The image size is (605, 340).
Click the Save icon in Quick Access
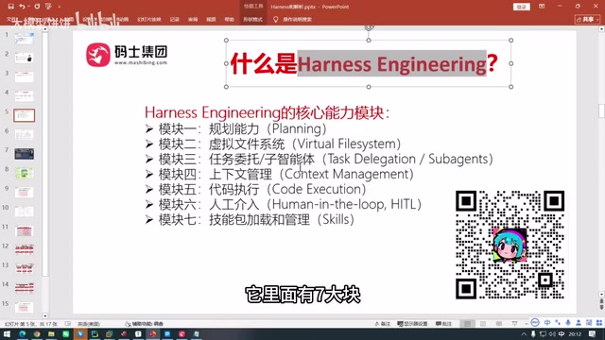click(x=10, y=7)
